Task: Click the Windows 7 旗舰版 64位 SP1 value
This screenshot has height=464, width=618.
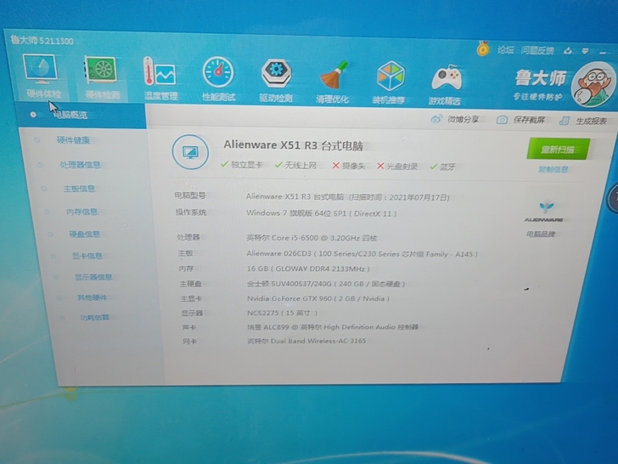Action: click(321, 213)
